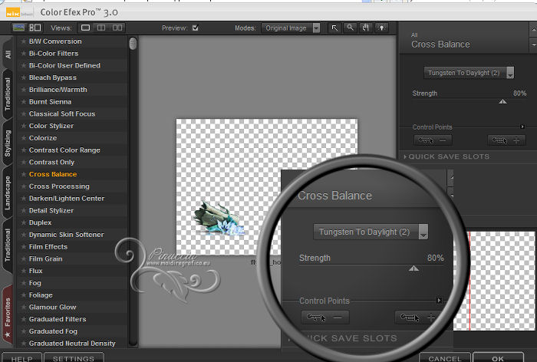Select the Cross Processing filter

coord(59,186)
